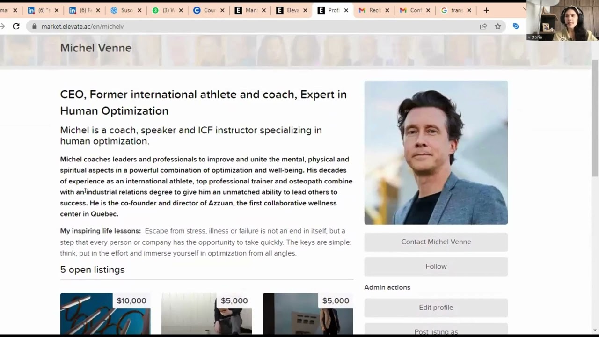Close the 'Profi' active tab
This screenshot has height=337, width=599.
click(x=346, y=10)
